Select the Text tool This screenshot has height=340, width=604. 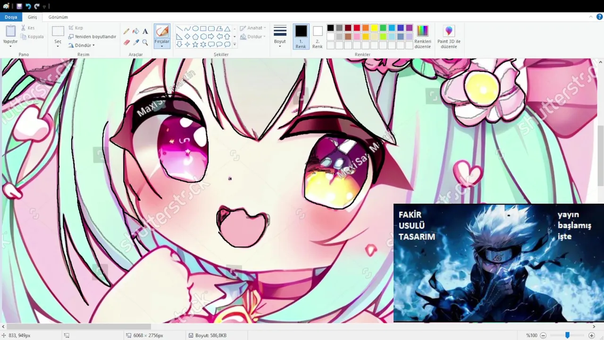coord(145,31)
